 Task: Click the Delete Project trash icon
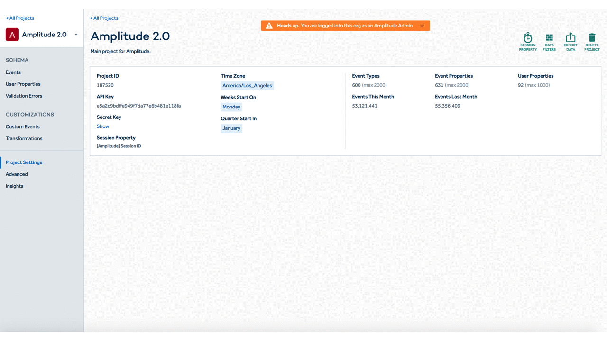[x=592, y=38]
